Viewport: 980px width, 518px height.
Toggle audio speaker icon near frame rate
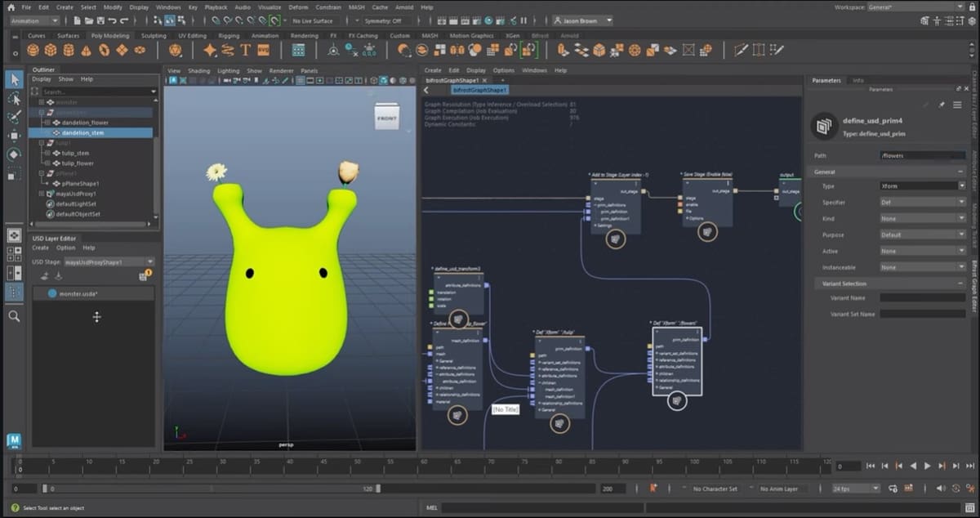tap(942, 488)
